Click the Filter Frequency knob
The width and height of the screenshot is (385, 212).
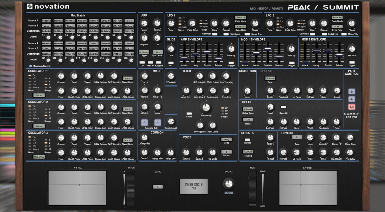(x=206, y=108)
